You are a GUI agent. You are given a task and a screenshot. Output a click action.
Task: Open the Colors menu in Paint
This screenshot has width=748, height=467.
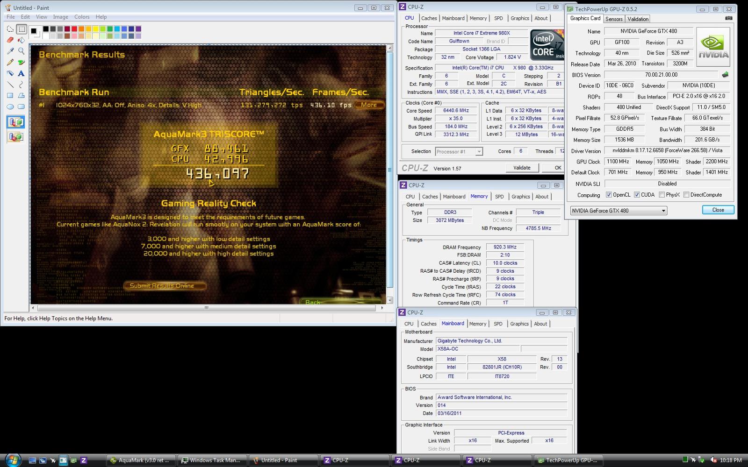[x=82, y=17]
